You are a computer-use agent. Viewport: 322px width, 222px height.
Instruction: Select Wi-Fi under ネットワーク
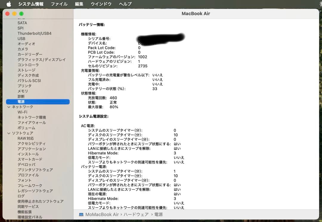(x=22, y=112)
